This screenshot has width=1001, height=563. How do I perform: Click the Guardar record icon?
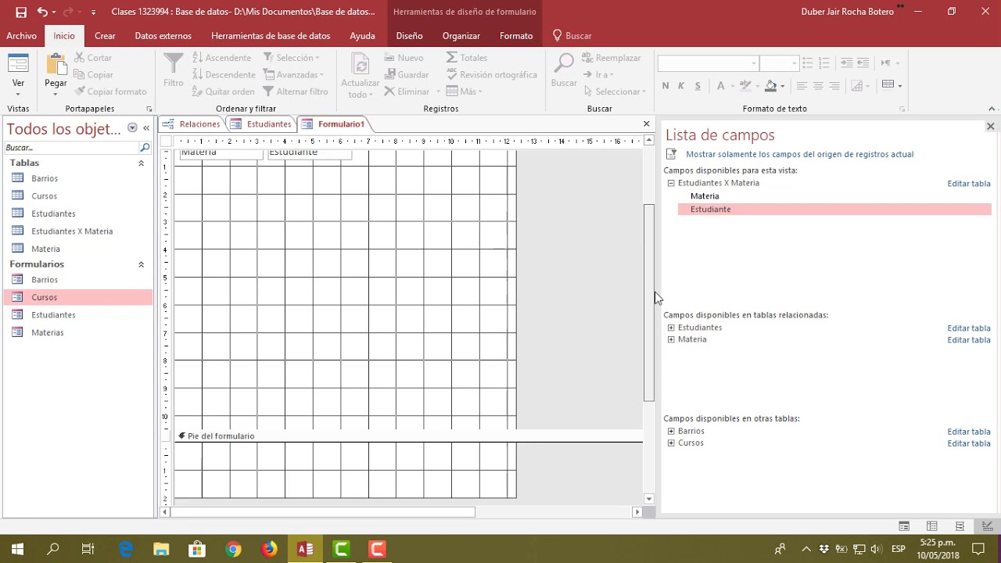coord(389,75)
